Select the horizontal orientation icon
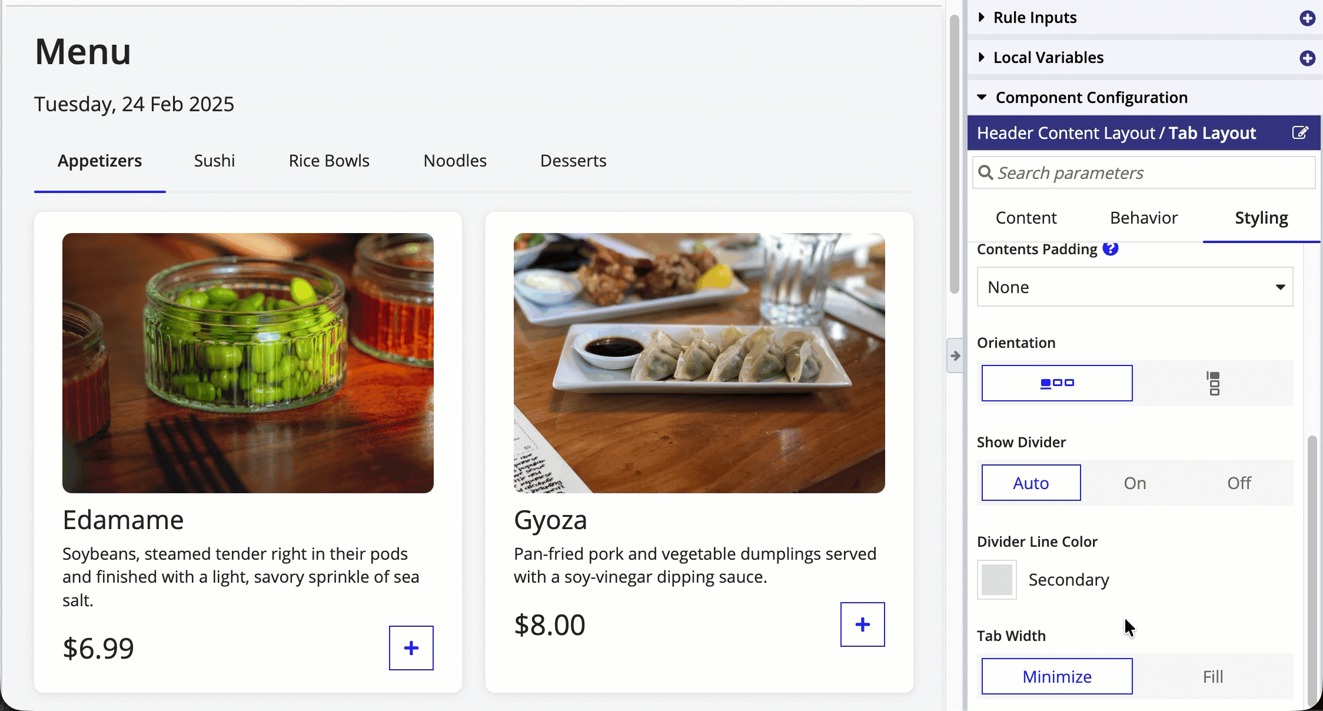Image resolution: width=1323 pixels, height=711 pixels. 1057,383
